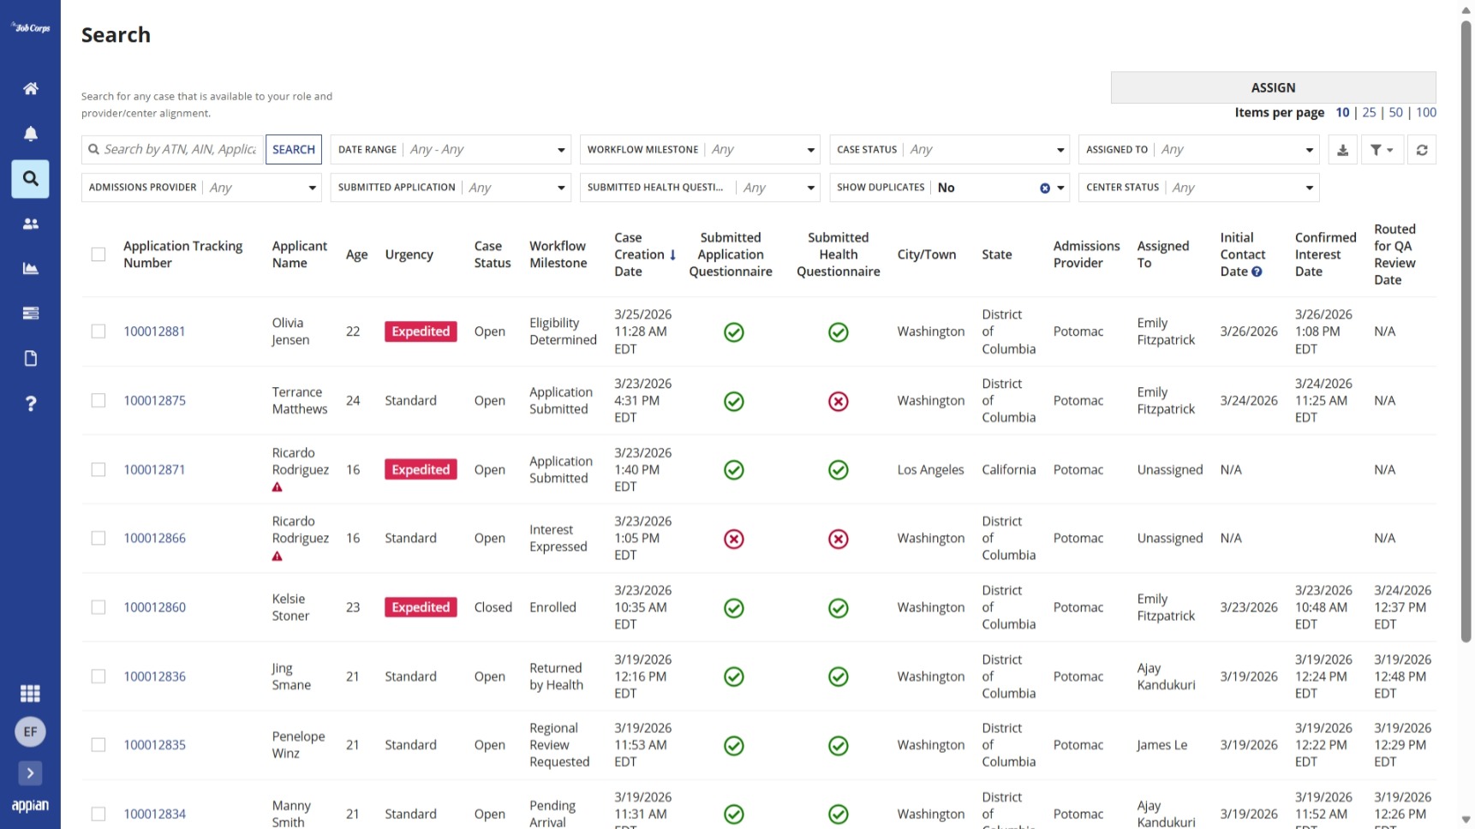Open the Submitted Health Questionnaire dropdown

(x=700, y=188)
